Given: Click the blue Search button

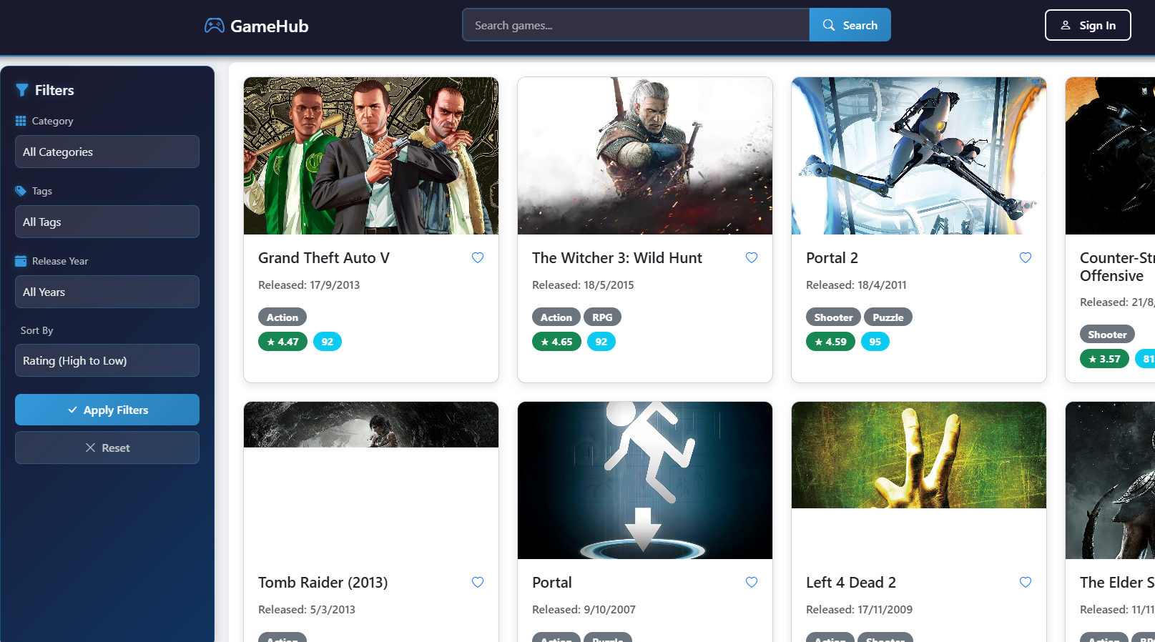Looking at the screenshot, I should tap(850, 25).
